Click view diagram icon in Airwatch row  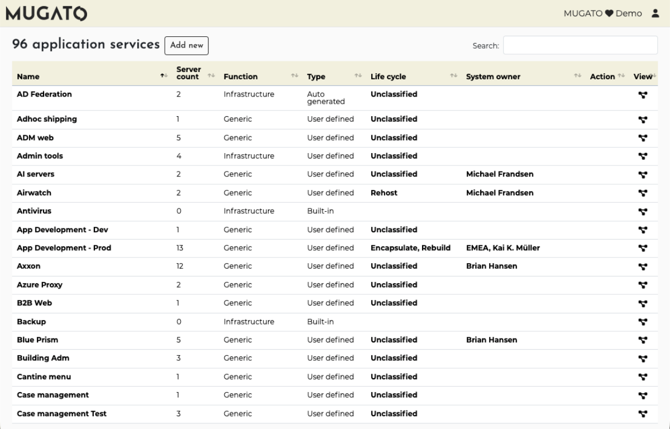point(643,193)
